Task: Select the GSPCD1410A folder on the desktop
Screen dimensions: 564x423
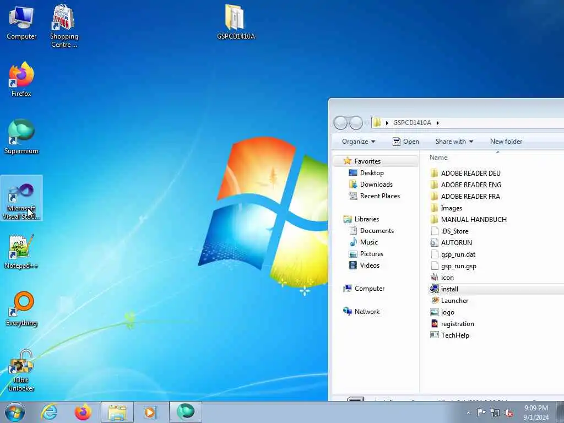Action: (236, 22)
